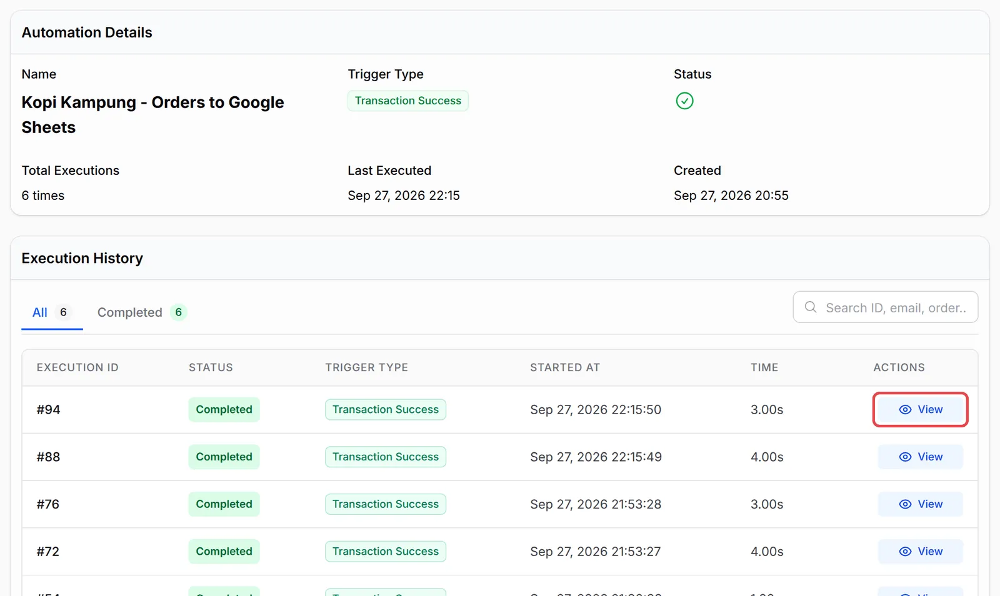Click Transaction Success badge in row #94
The image size is (1000, 596).
tap(386, 409)
